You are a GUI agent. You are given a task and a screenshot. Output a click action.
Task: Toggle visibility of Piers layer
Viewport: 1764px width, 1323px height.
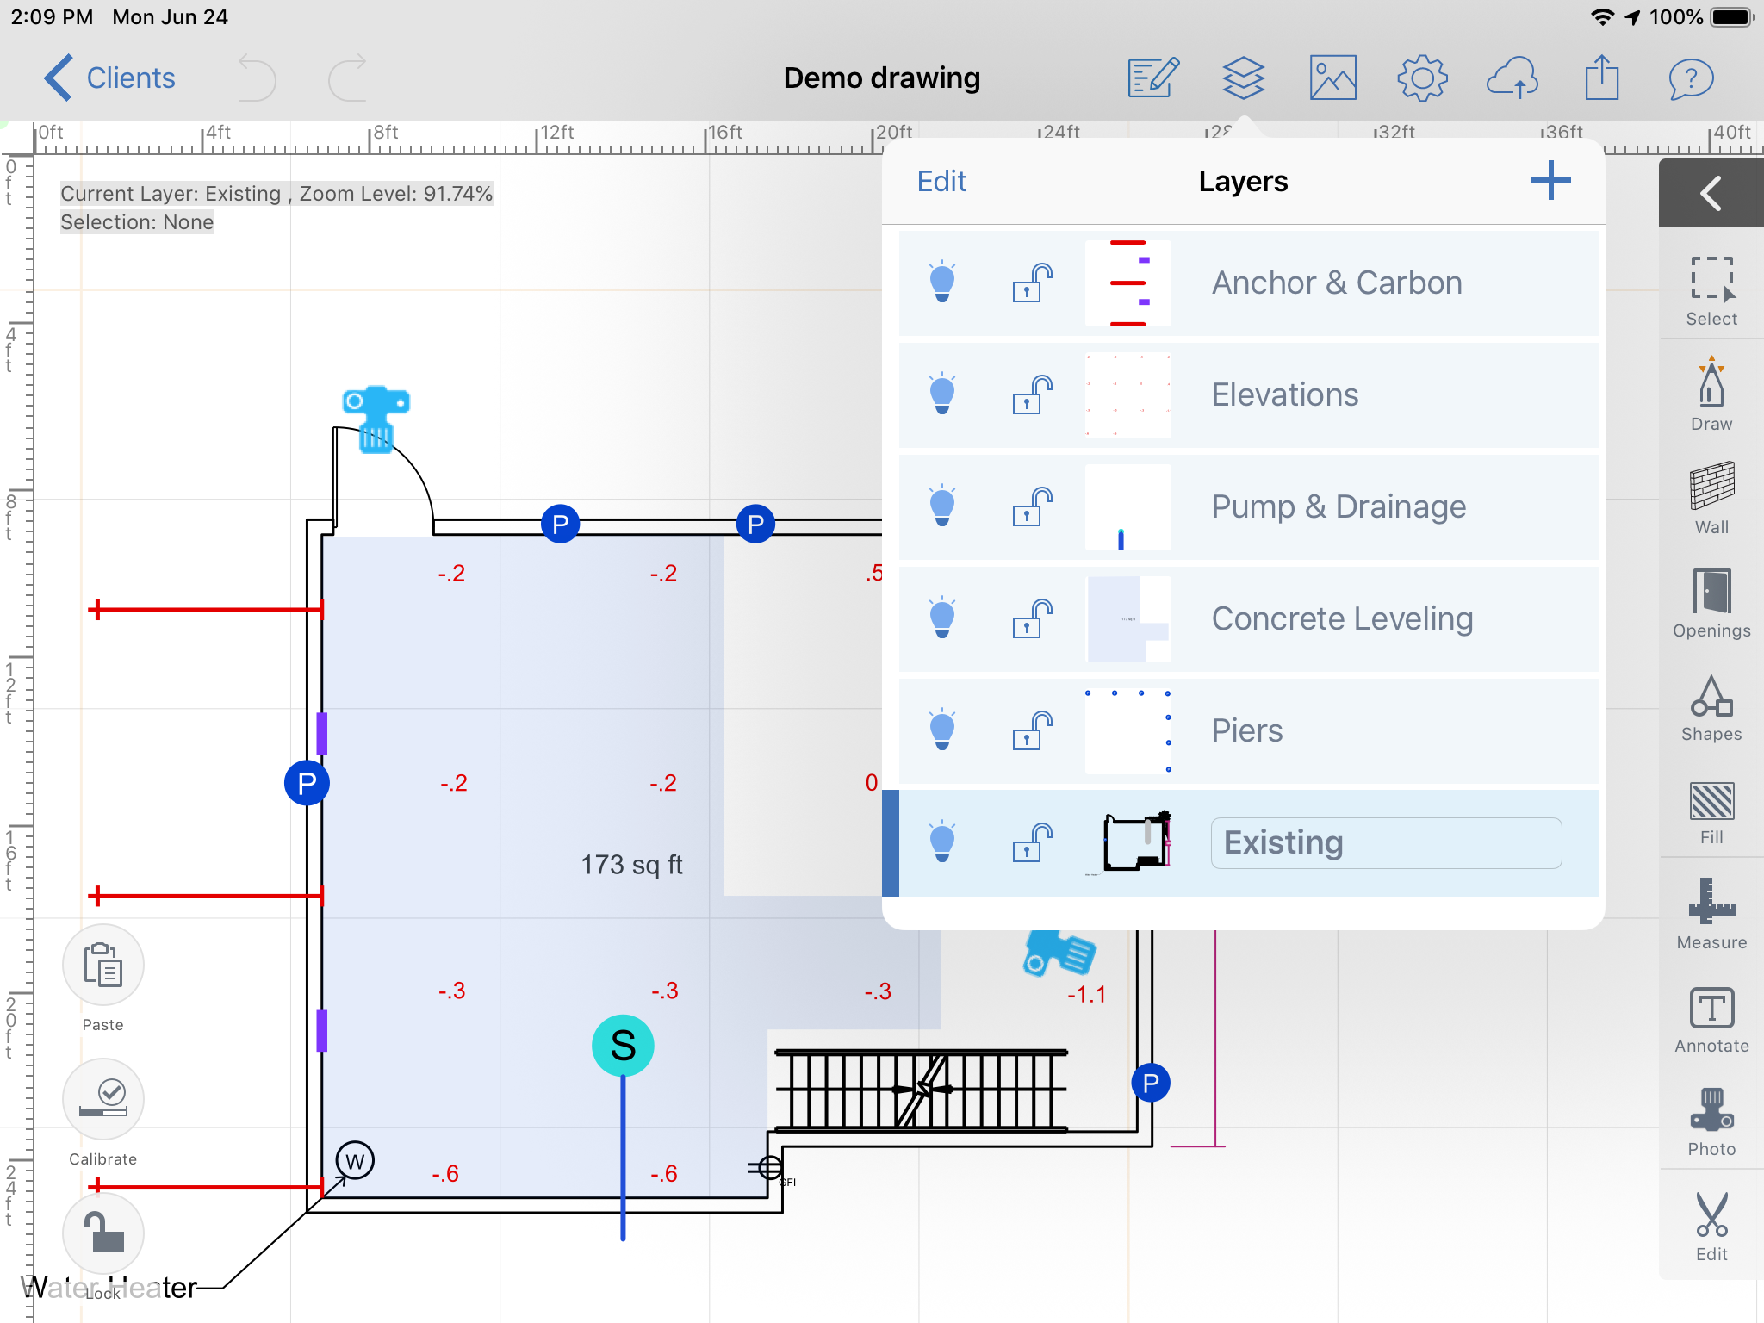pos(942,730)
